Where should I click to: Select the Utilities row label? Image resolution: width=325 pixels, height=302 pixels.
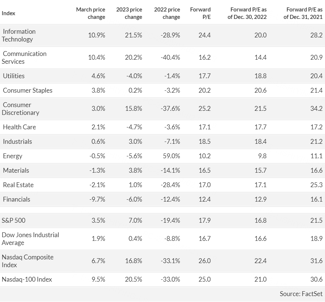pyautogui.click(x=14, y=76)
